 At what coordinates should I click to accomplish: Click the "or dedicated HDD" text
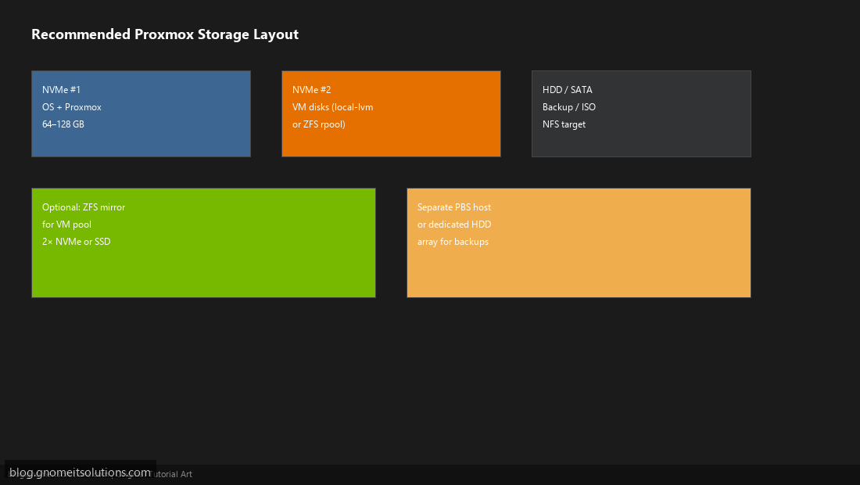point(454,225)
